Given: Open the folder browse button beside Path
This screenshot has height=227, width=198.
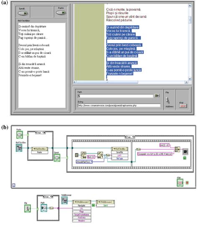Looking at the screenshot, I should coord(157,96).
